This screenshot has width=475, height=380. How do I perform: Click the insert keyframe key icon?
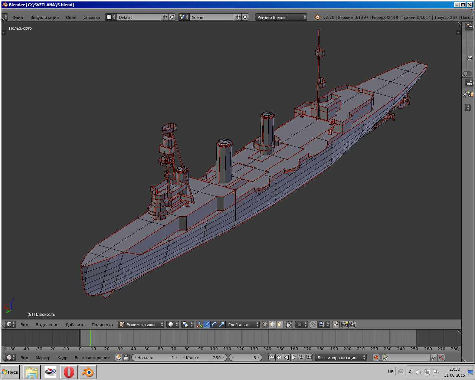click(x=434, y=357)
